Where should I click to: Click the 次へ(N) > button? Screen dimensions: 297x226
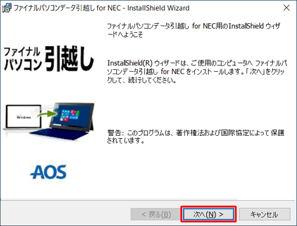[x=208, y=214]
